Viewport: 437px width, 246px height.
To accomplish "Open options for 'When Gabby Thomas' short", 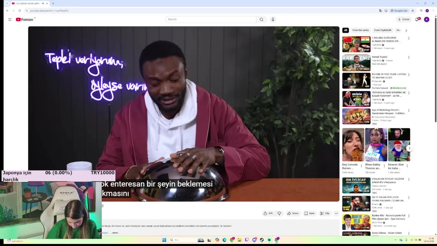I will [384, 166].
